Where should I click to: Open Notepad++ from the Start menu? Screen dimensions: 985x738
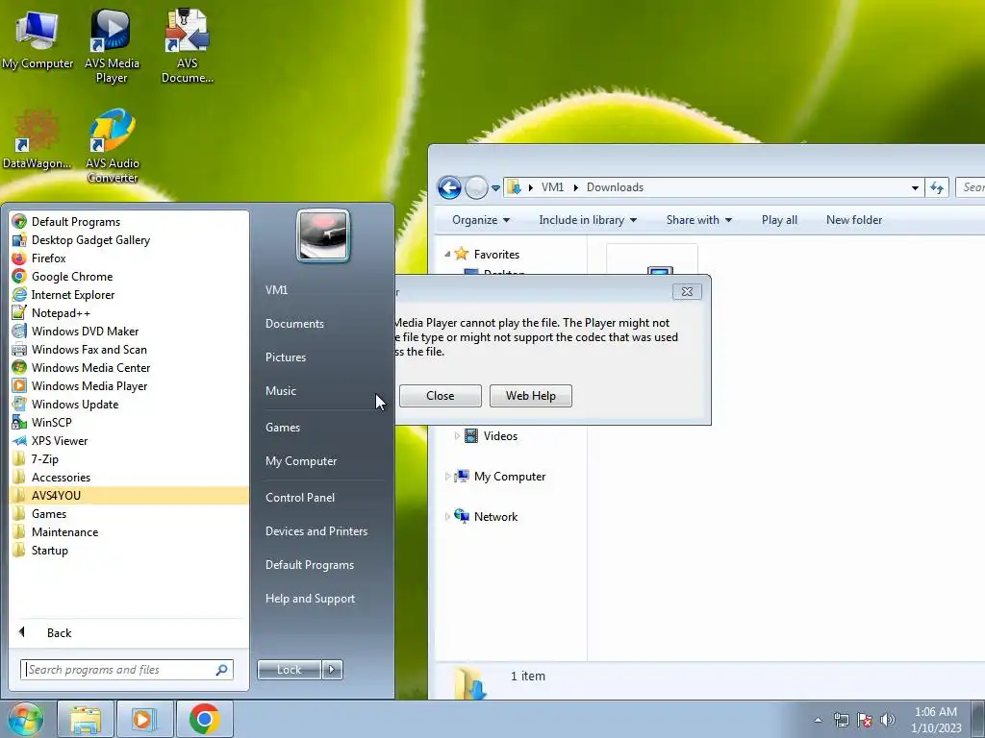coord(129,312)
